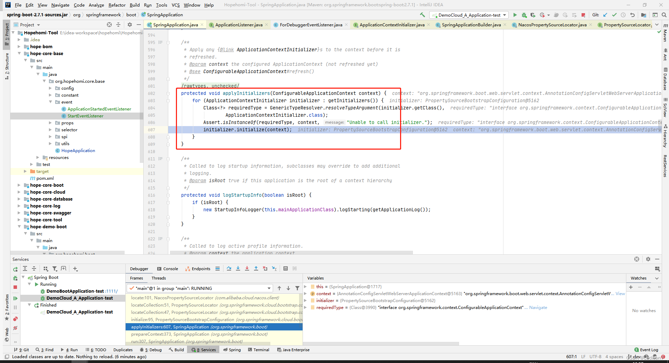Expand the context variable node
The height and width of the screenshot is (363, 669).
click(x=305, y=294)
